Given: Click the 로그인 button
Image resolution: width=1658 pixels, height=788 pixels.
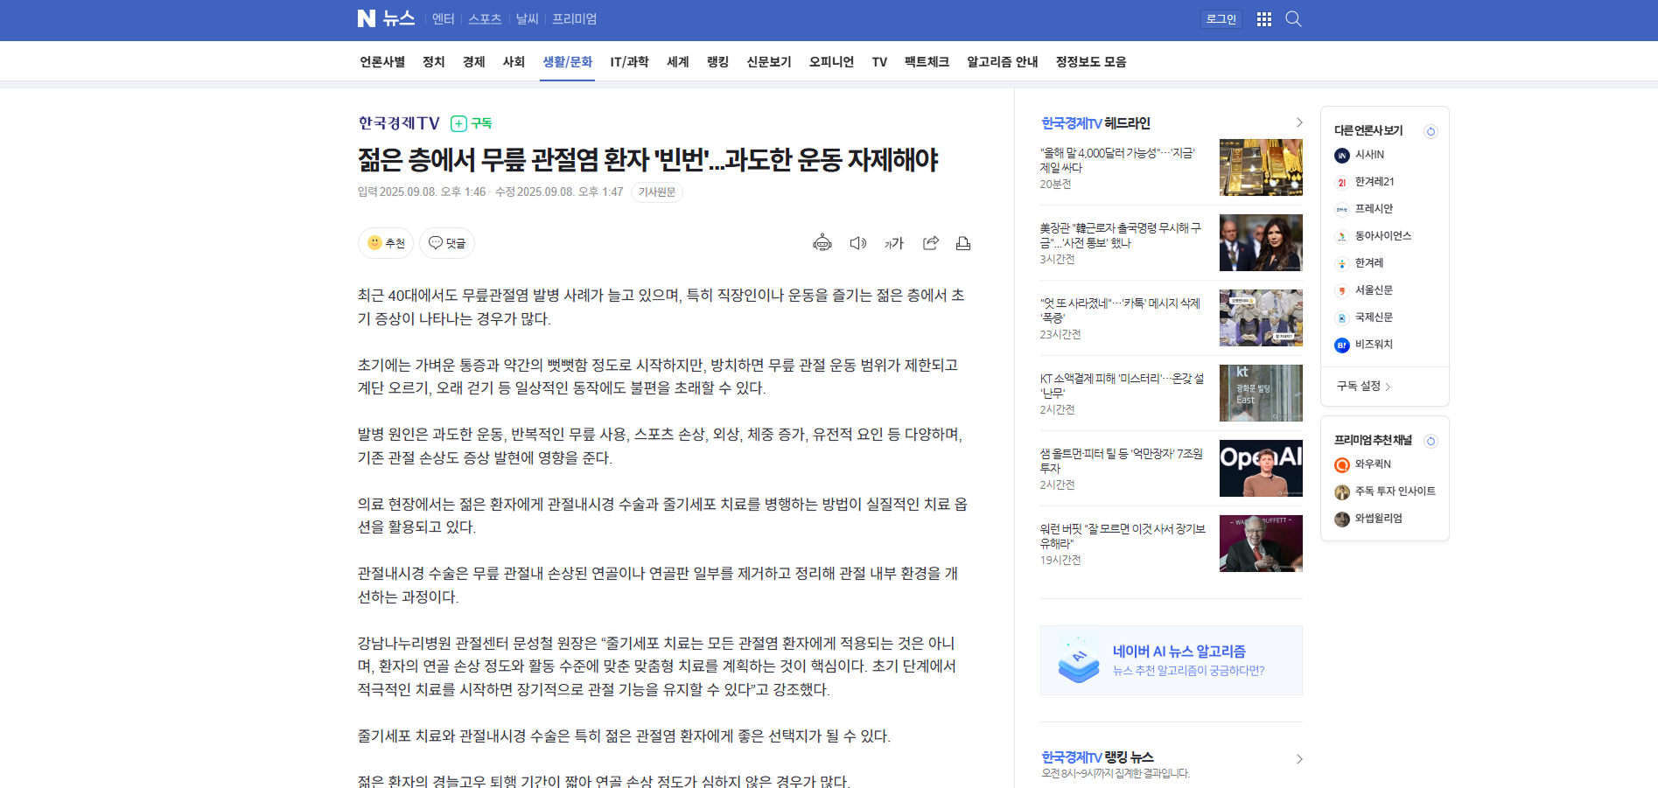Looking at the screenshot, I should click(x=1221, y=19).
